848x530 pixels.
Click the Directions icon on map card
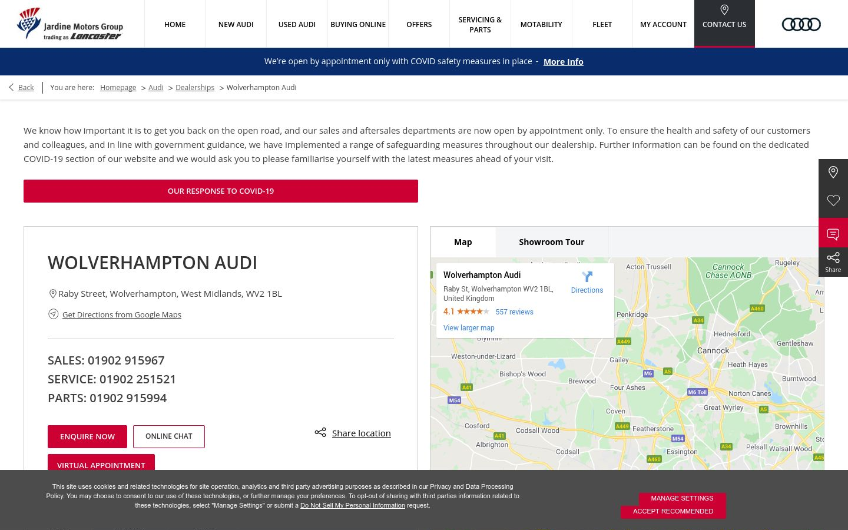[x=587, y=277]
